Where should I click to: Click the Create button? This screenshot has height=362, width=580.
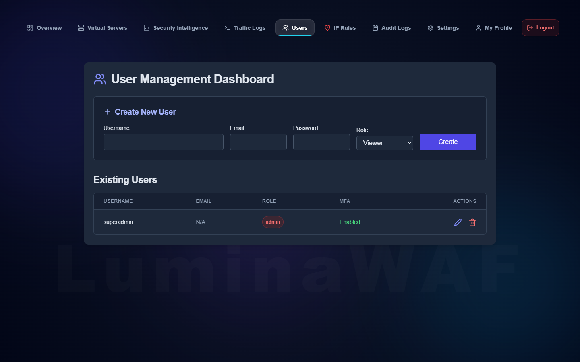(x=448, y=142)
